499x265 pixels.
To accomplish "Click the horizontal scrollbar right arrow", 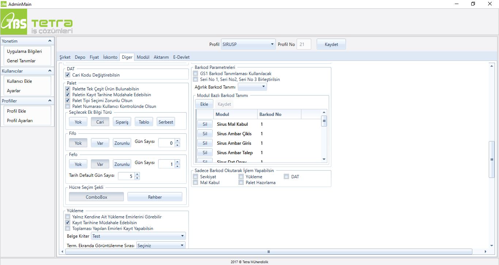I will click(x=485, y=252).
